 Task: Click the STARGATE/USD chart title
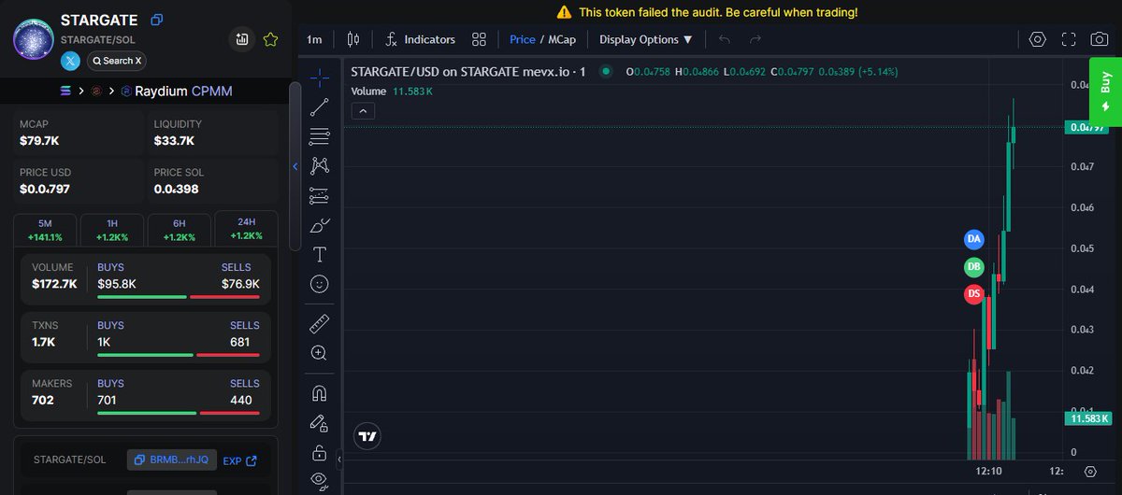click(x=467, y=71)
